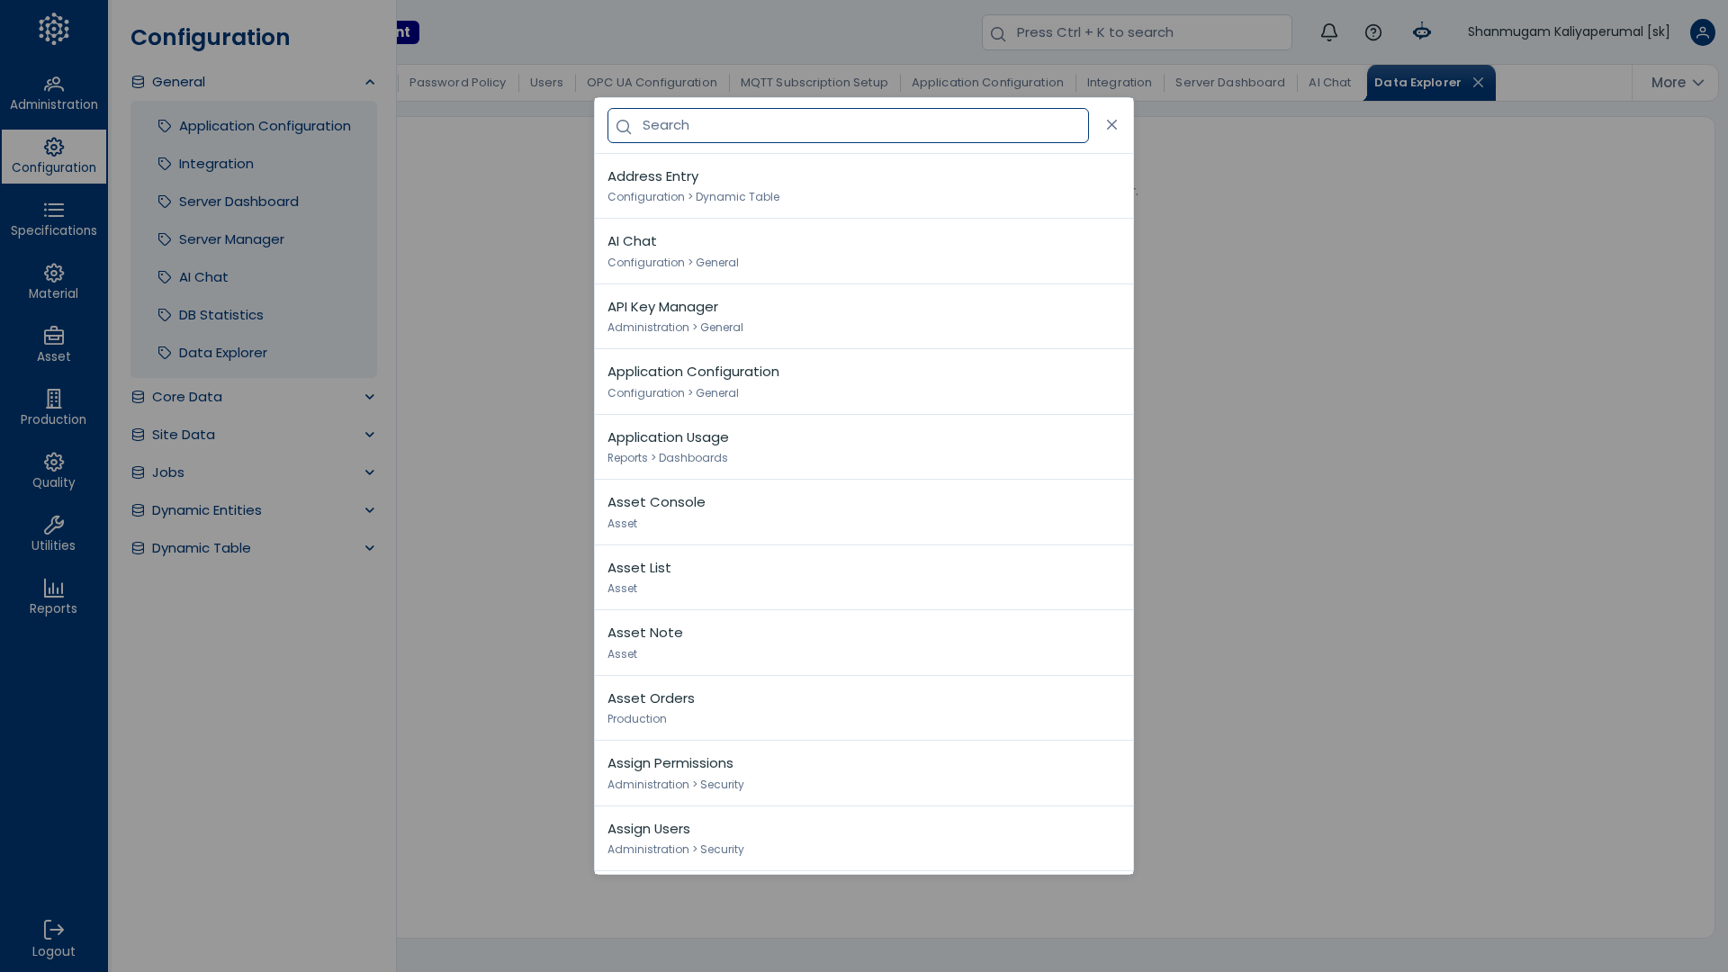Click the popup Search input field
The width and height of the screenshot is (1728, 972).
[x=848, y=126]
